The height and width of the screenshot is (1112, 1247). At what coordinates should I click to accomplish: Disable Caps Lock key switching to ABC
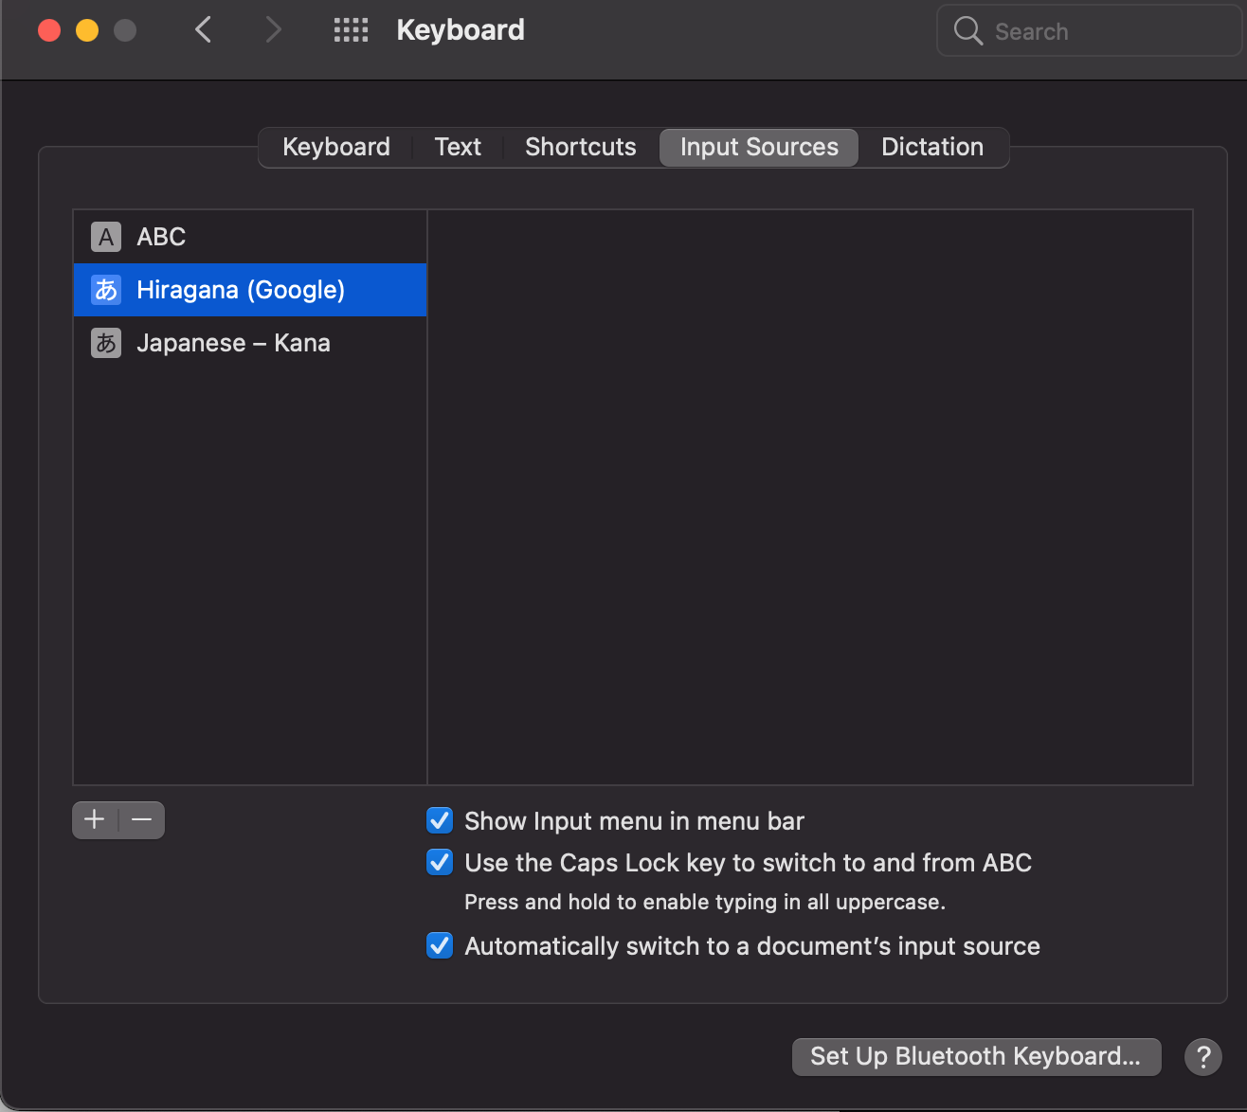pyautogui.click(x=440, y=862)
